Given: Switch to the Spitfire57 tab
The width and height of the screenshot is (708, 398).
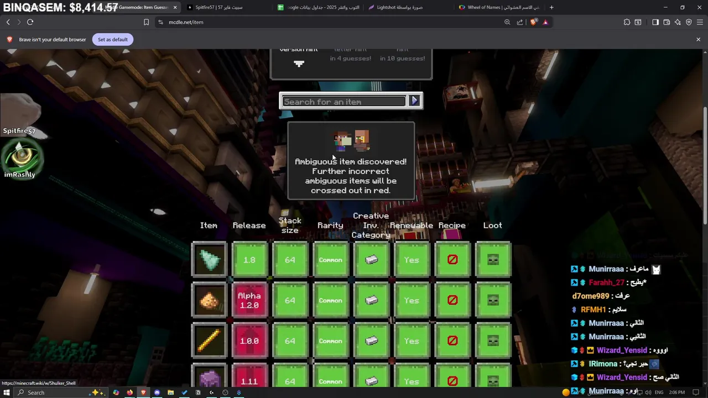Looking at the screenshot, I should pos(226,7).
